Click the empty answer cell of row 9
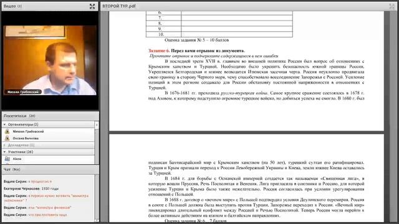The image size is (399, 224). 237,29
